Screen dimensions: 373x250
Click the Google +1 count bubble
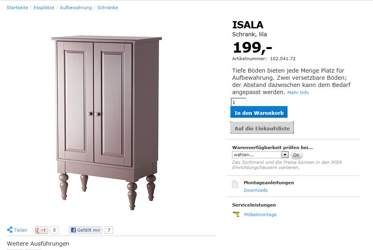54,230
